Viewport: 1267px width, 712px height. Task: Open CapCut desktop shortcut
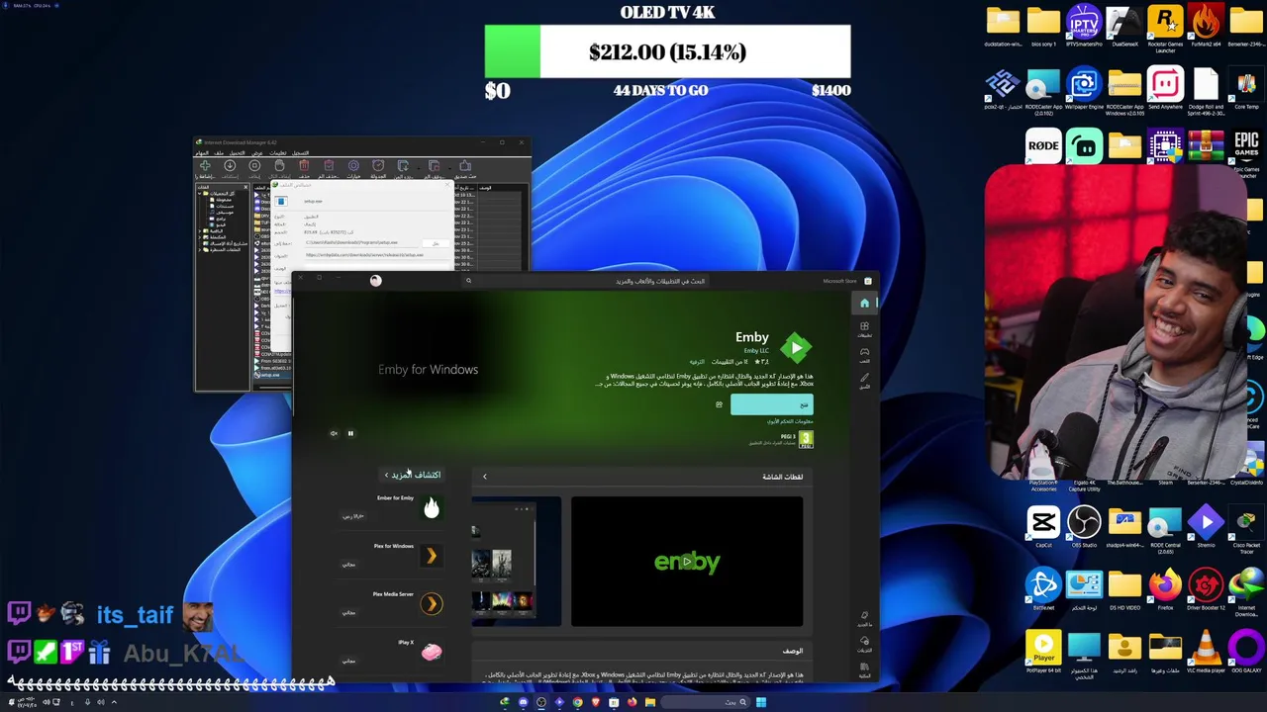(x=1043, y=526)
